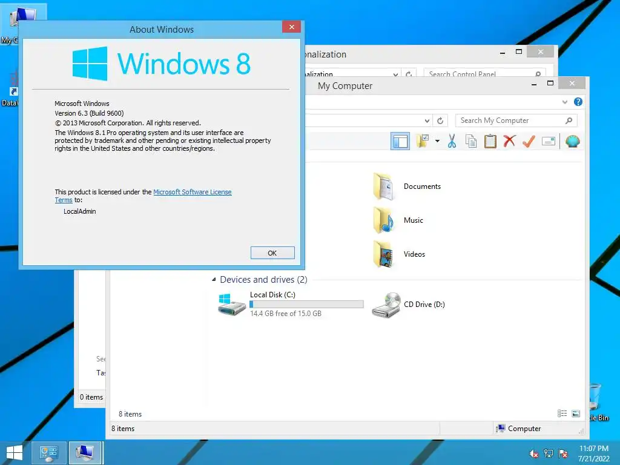Screen dimensions: 620x465
Task: Click the Rename field icon in toolbar
Action: (549, 141)
